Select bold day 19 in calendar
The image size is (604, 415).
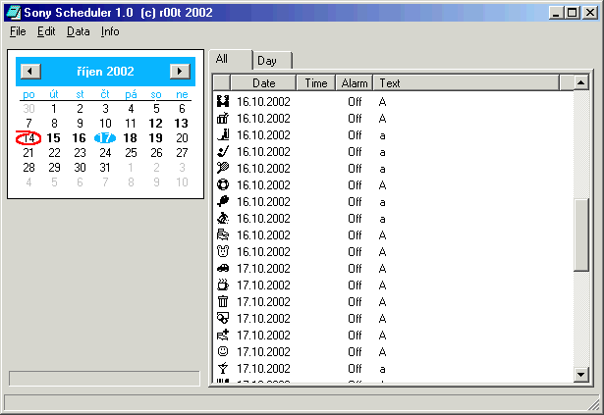[x=155, y=137]
